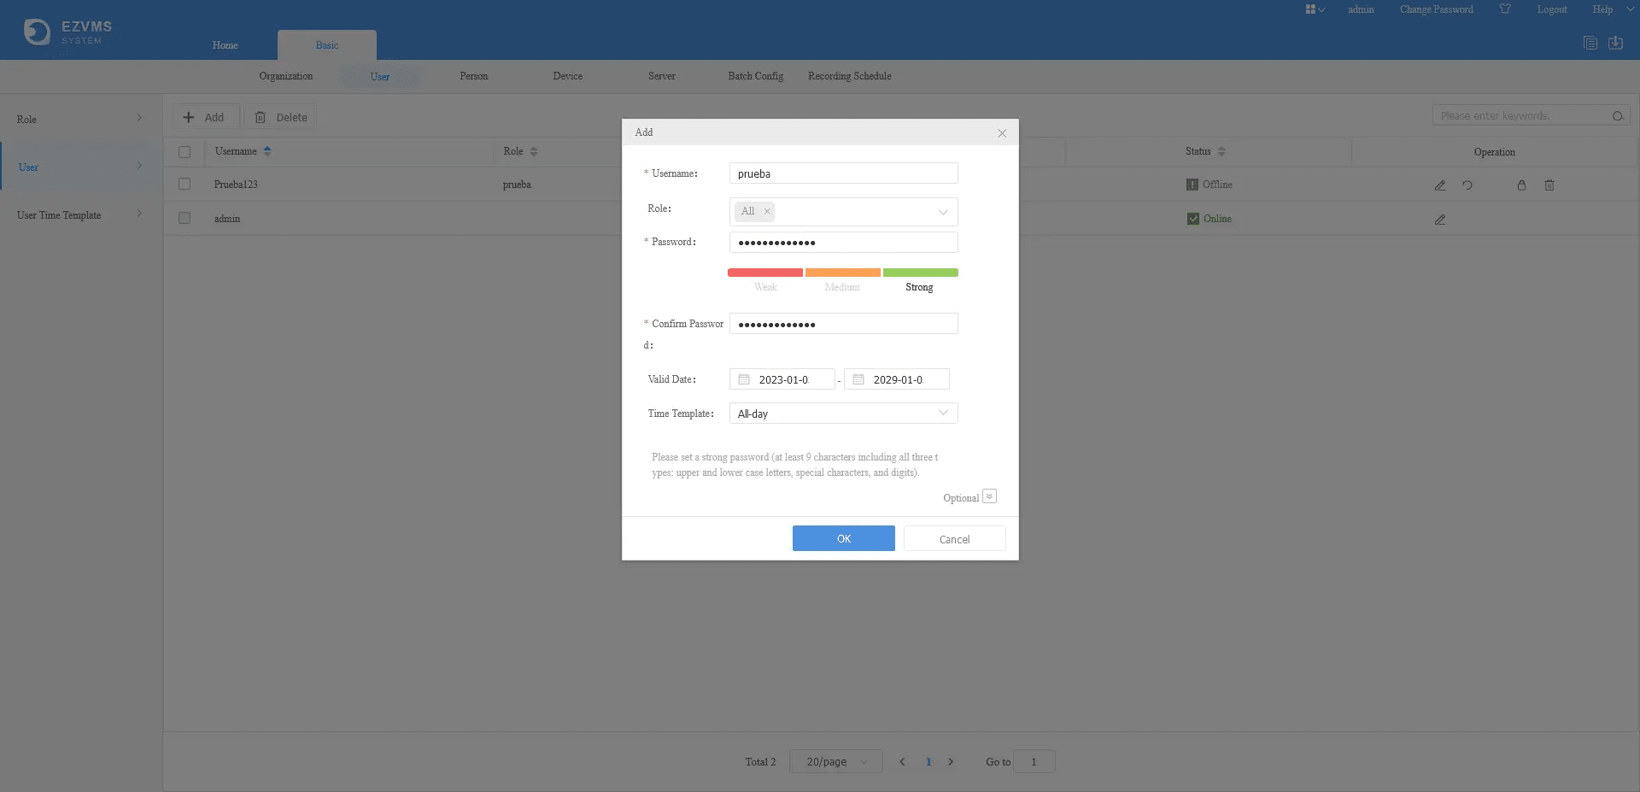Click the Username input field
The image size is (1640, 792).
843,173
